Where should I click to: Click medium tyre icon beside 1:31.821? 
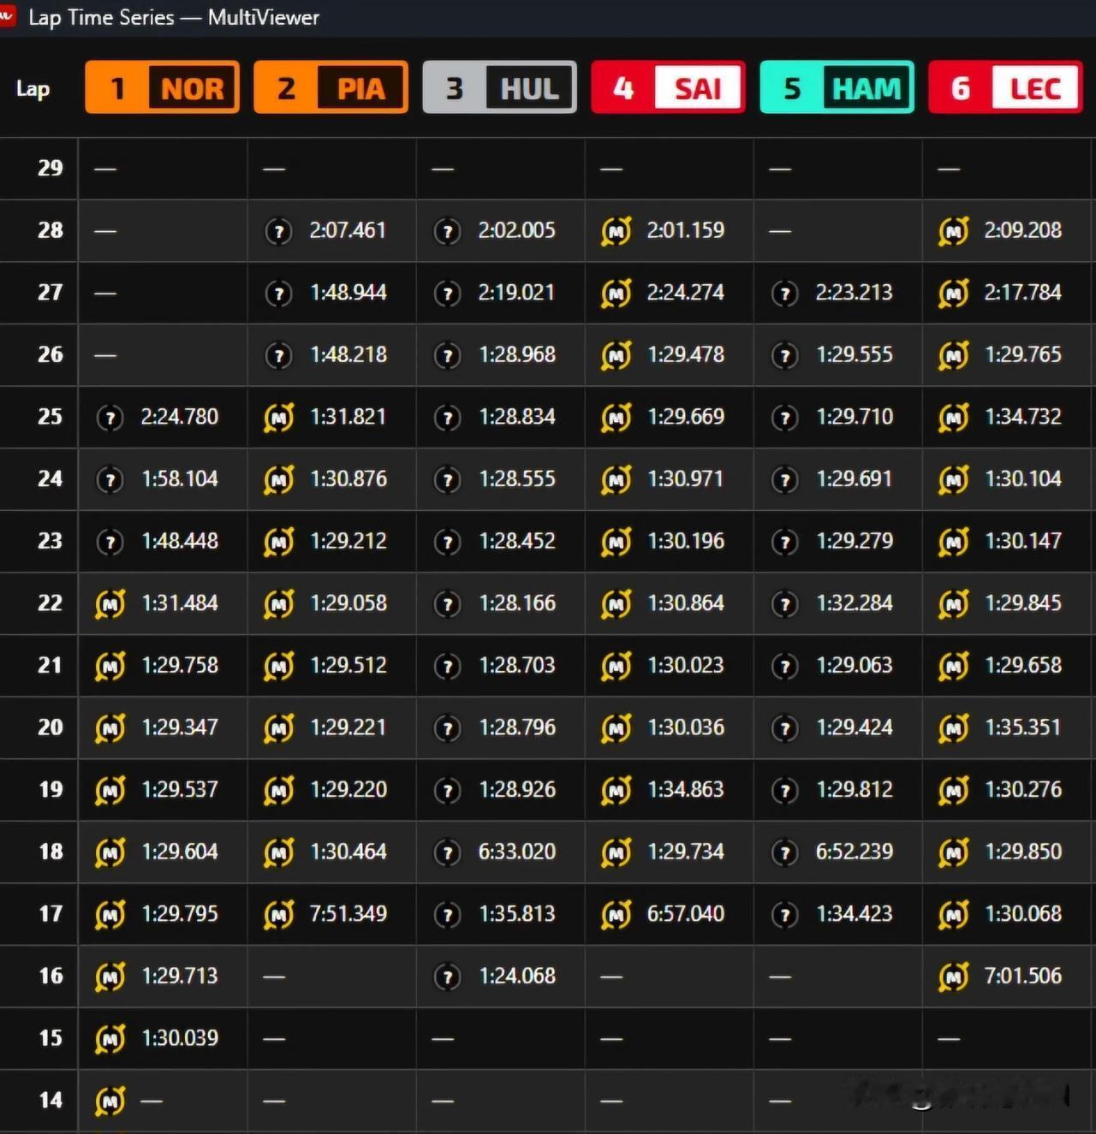pos(278,418)
